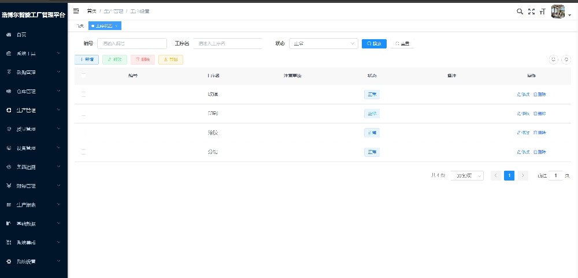Click the 生产报表 table icon in the sidebar
Image resolution: width=578 pixels, height=278 pixels.
click(x=9, y=205)
